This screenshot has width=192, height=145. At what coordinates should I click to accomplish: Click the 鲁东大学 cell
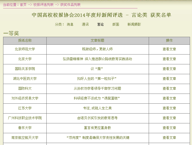click(x=25, y=128)
